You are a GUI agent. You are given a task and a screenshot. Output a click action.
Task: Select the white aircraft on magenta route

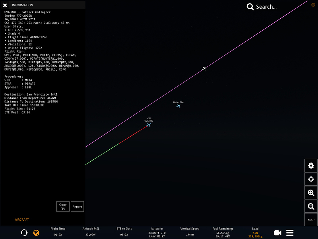[x=204, y=69]
